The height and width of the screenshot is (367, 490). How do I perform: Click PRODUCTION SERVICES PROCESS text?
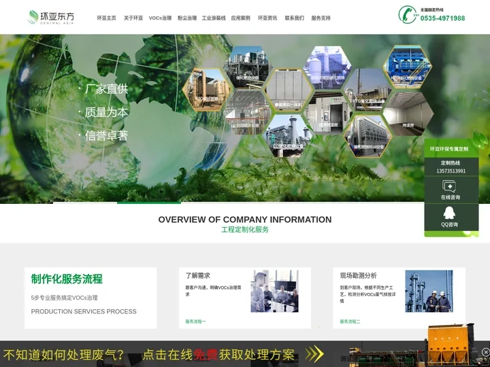coord(84,311)
